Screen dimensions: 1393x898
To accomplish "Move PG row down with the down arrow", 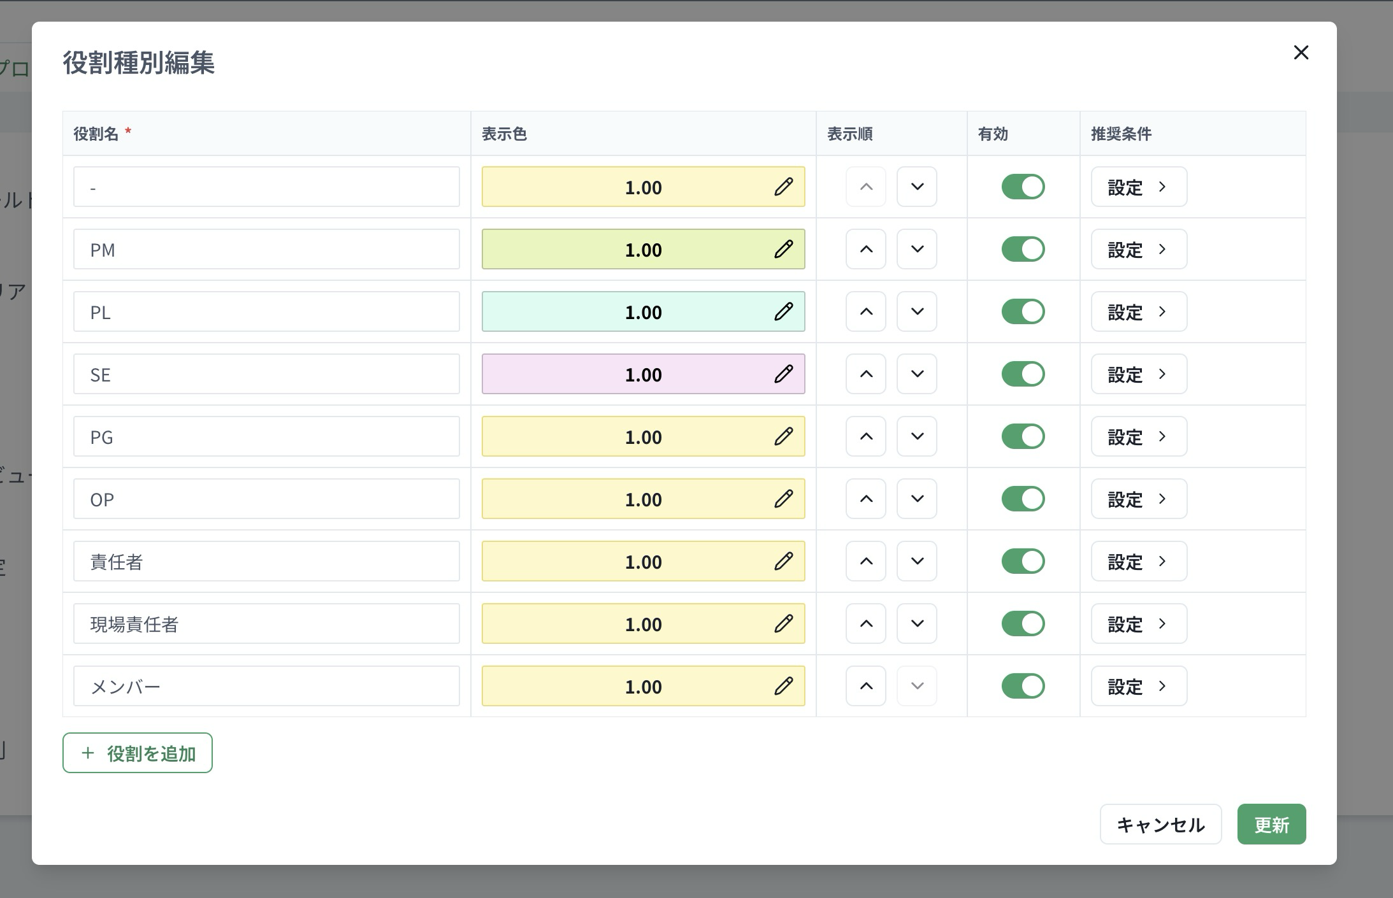I will (x=917, y=436).
